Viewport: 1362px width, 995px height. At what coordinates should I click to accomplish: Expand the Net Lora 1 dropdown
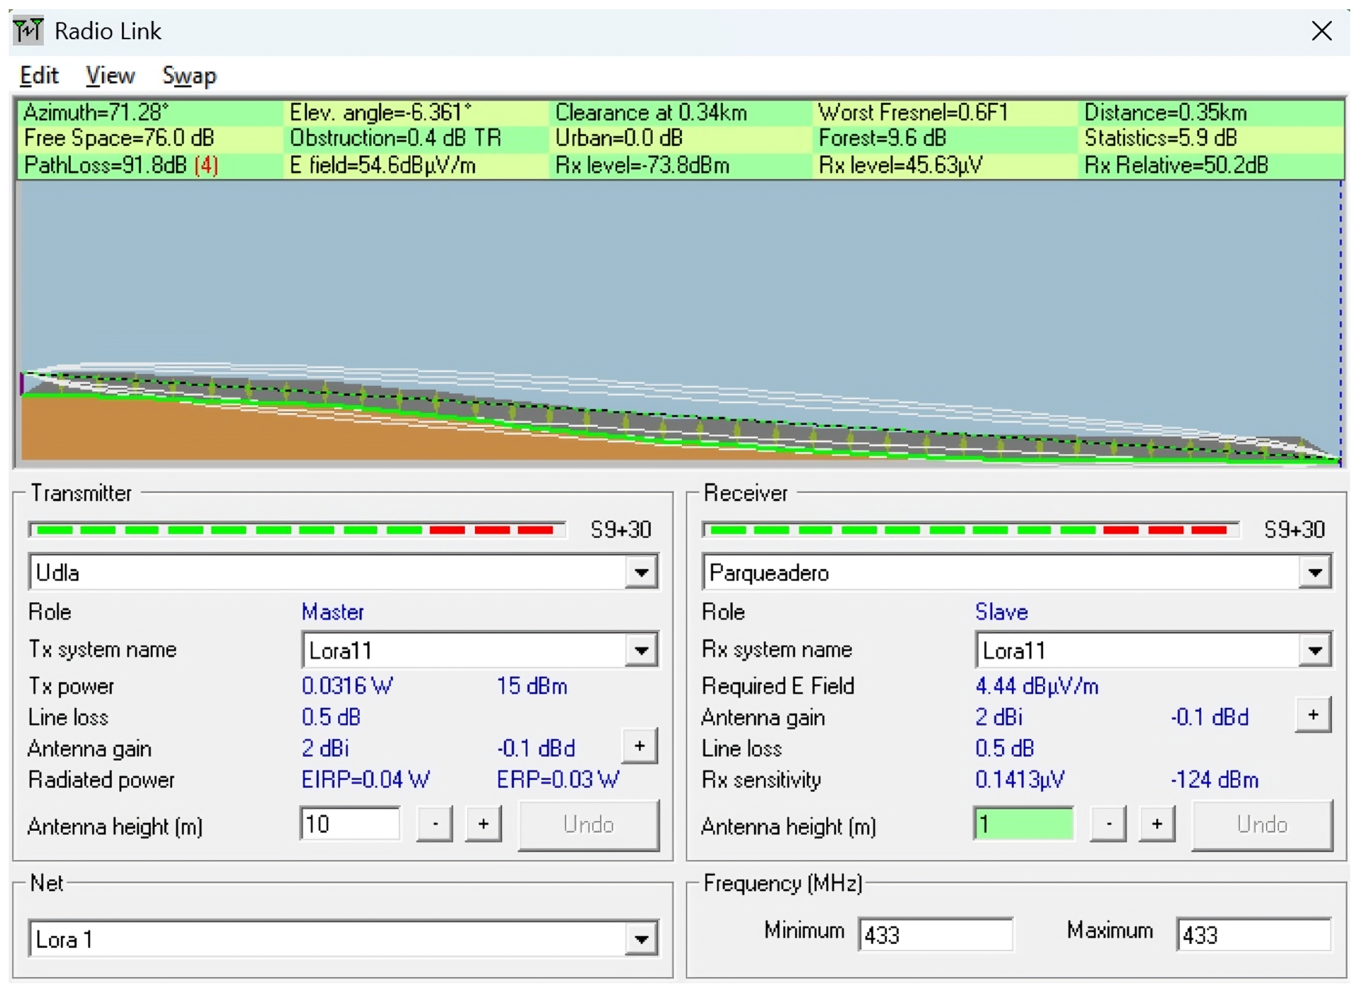[x=641, y=938]
